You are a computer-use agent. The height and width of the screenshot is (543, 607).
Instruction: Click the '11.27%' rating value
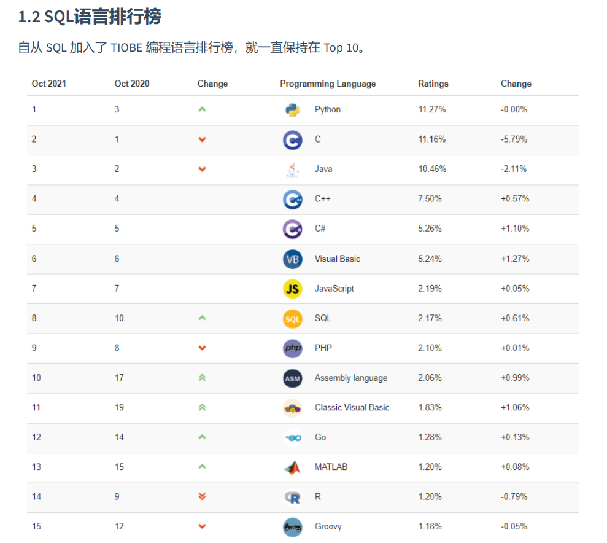tap(431, 109)
